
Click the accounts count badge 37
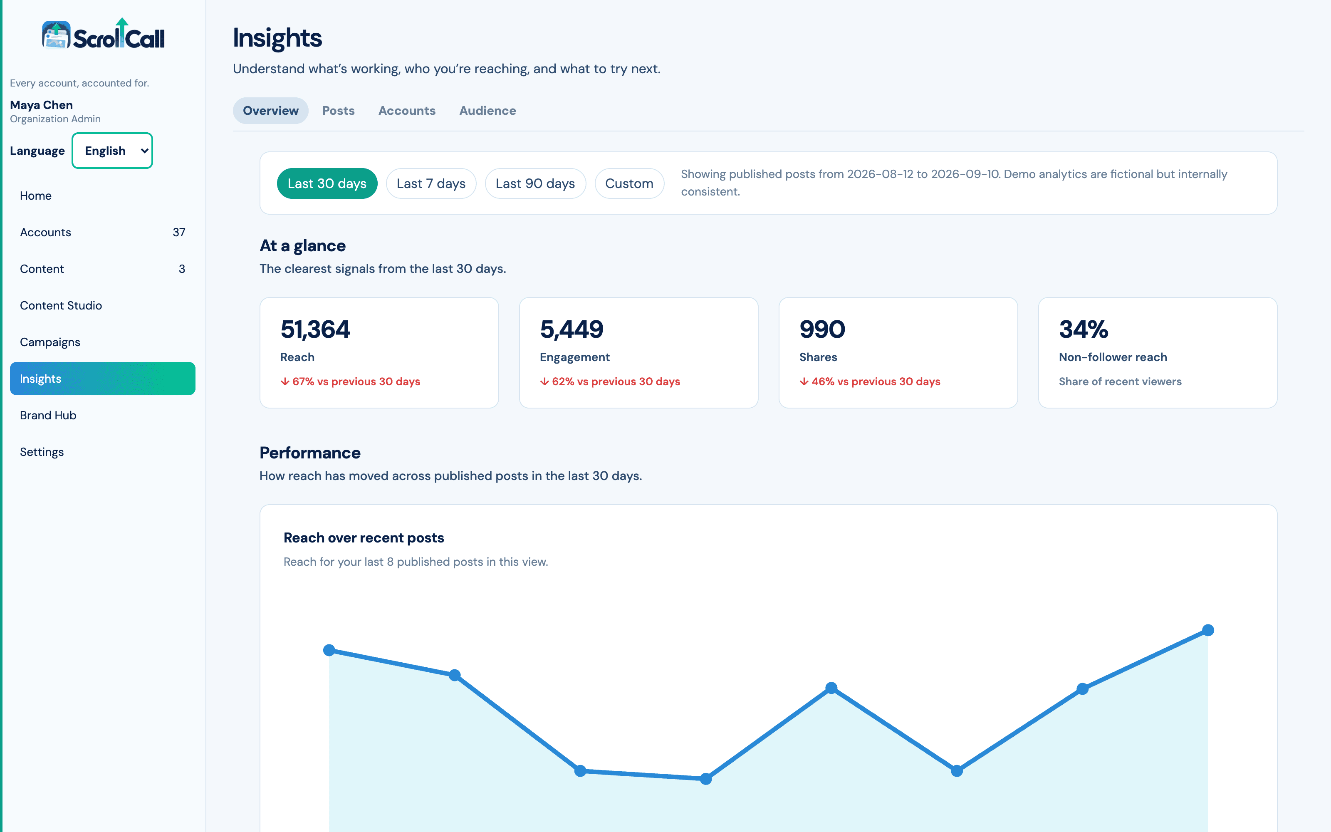[179, 232]
